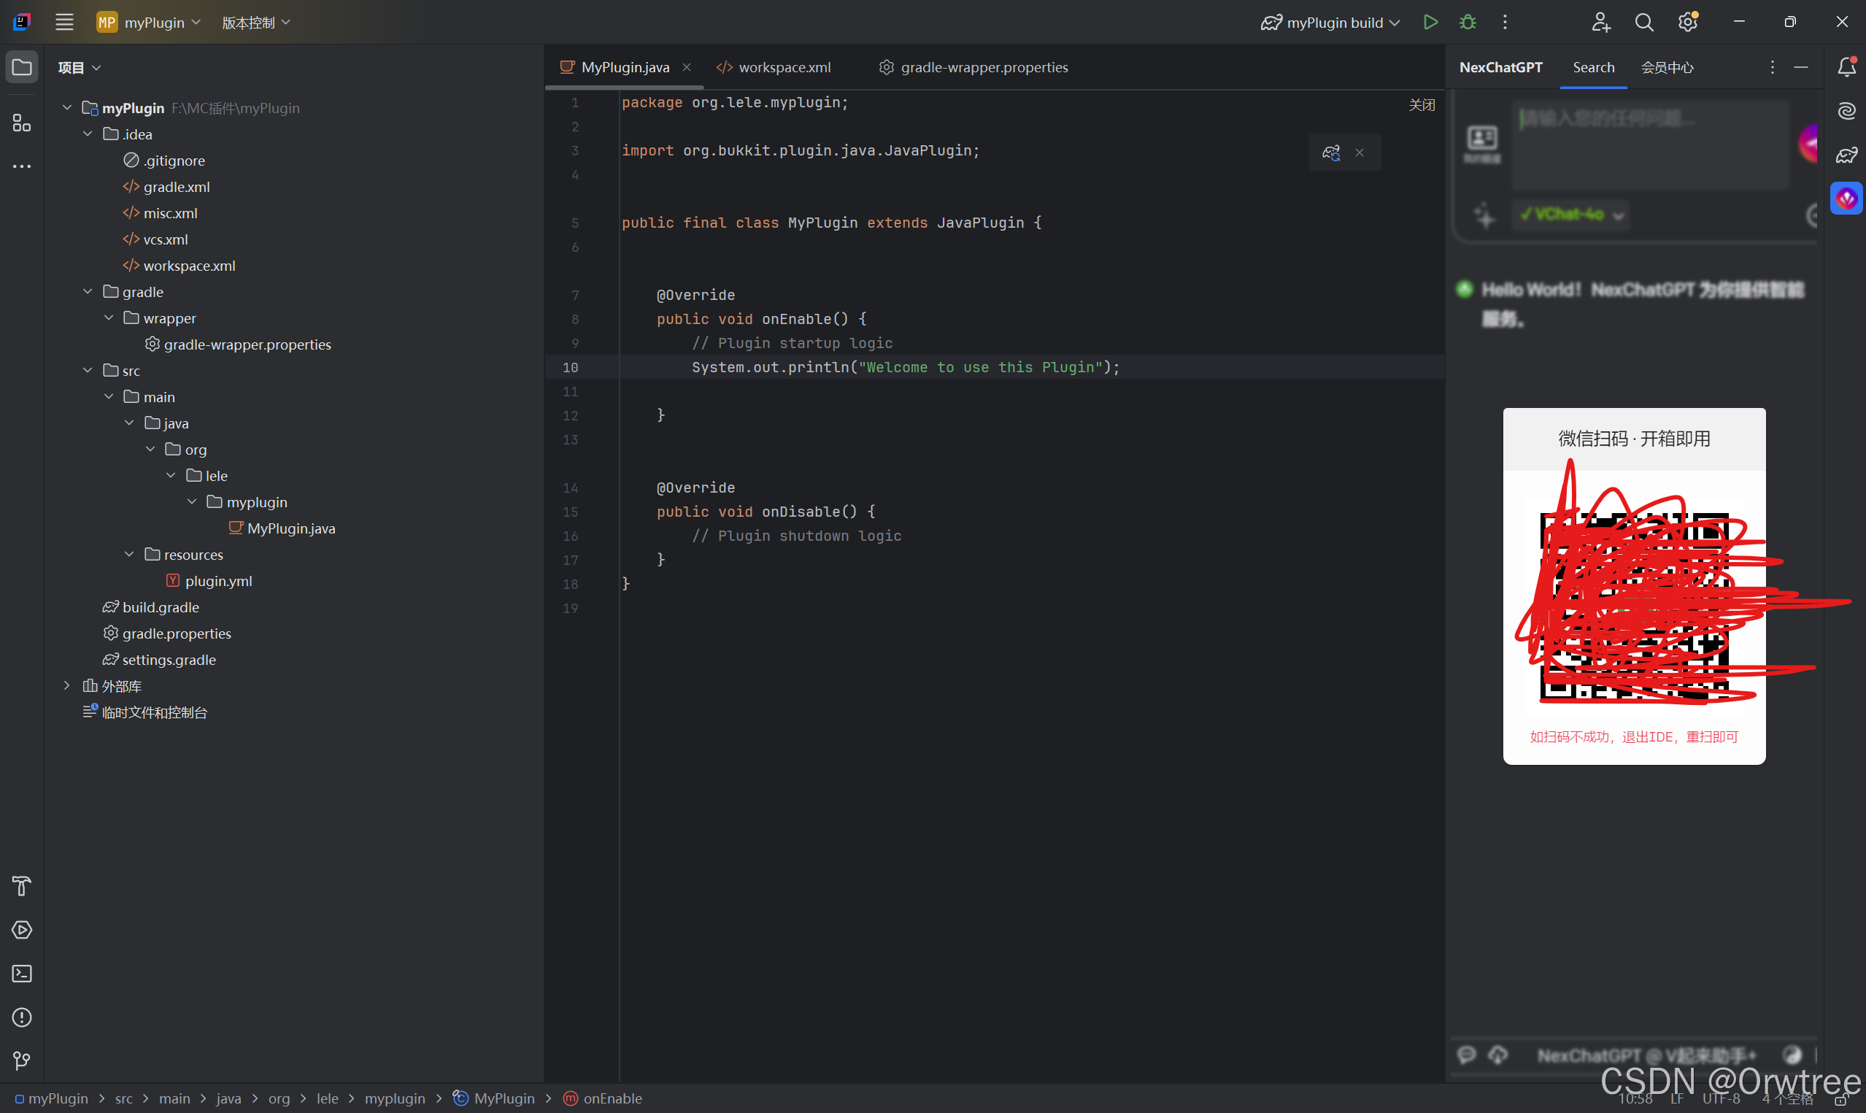Image resolution: width=1866 pixels, height=1113 pixels.
Task: Select the 会员中心 tab
Action: click(1667, 67)
